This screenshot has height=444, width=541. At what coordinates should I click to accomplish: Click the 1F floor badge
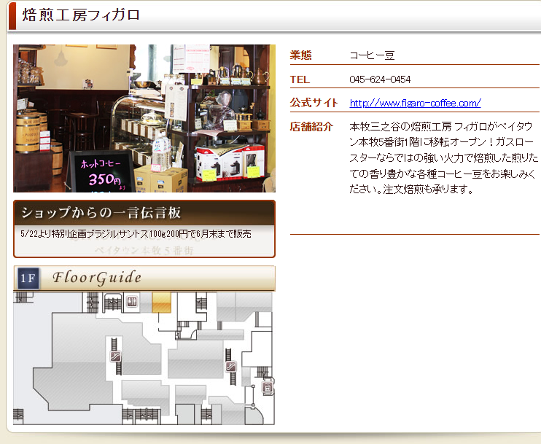tap(28, 279)
